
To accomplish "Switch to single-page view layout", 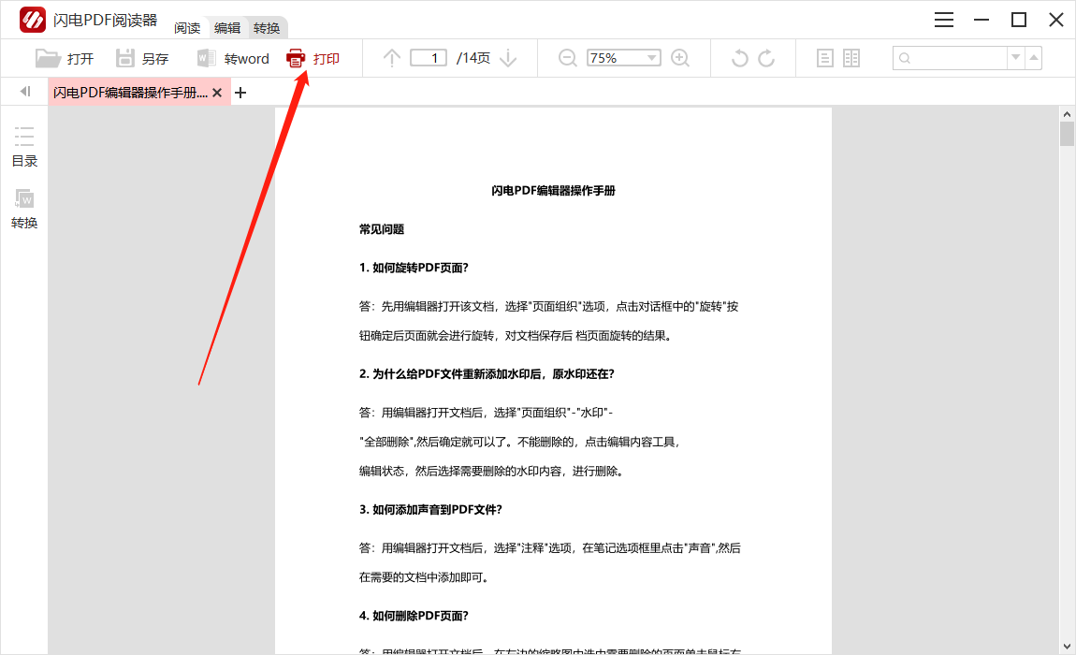I will click(824, 57).
